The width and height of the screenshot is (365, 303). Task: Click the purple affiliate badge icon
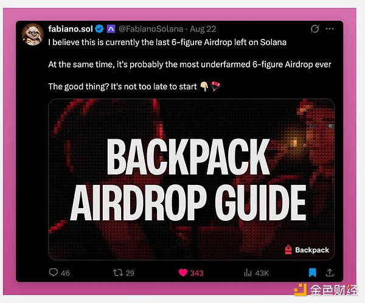[111, 29]
